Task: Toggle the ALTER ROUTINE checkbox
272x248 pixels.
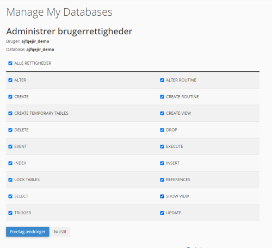Action: click(x=162, y=80)
